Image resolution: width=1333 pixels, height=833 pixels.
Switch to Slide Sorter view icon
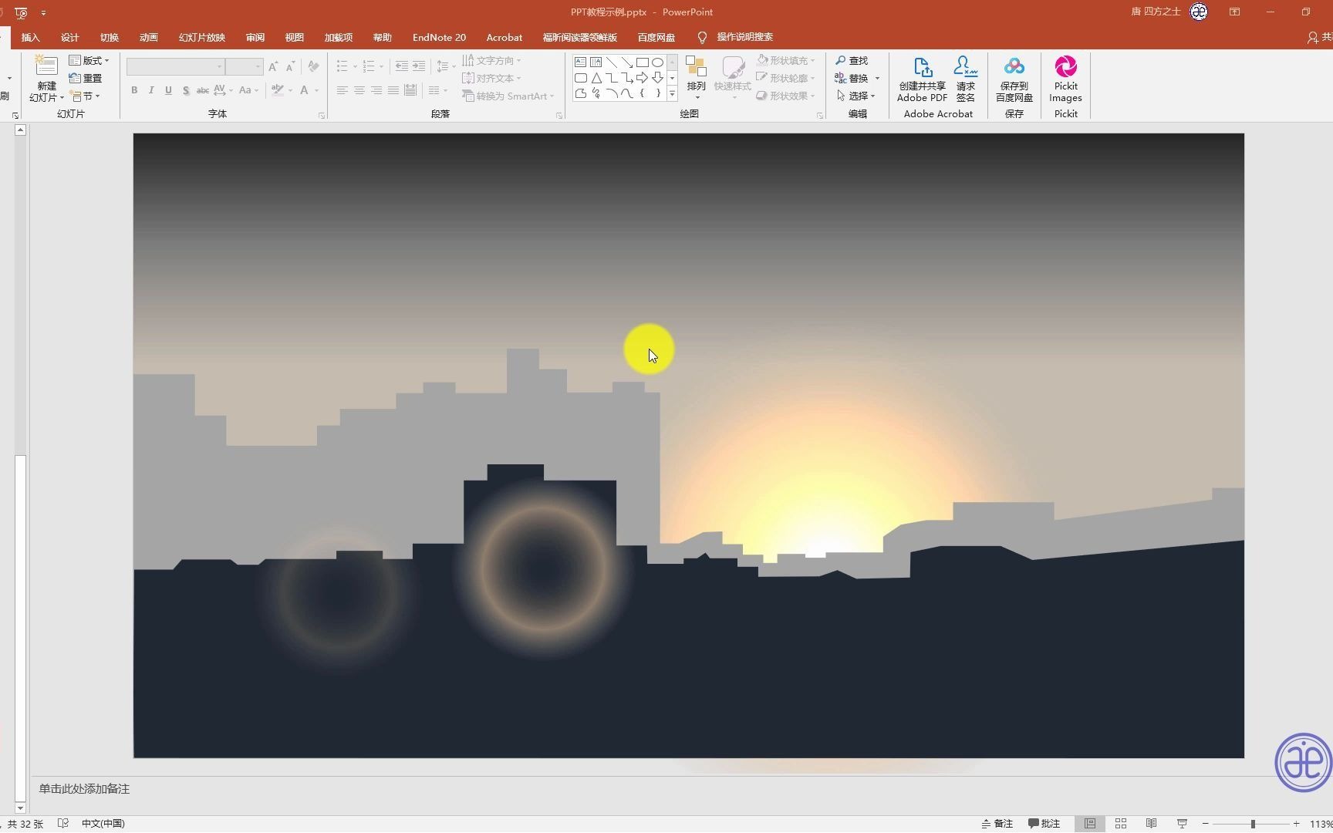click(x=1121, y=823)
